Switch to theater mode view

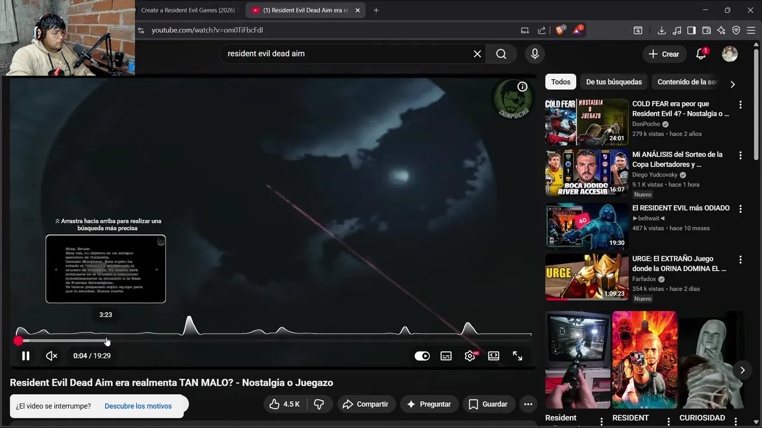pyautogui.click(x=494, y=355)
